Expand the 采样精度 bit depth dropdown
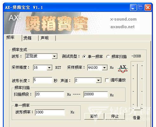This screenshot has height=127, width=156. (49, 67)
